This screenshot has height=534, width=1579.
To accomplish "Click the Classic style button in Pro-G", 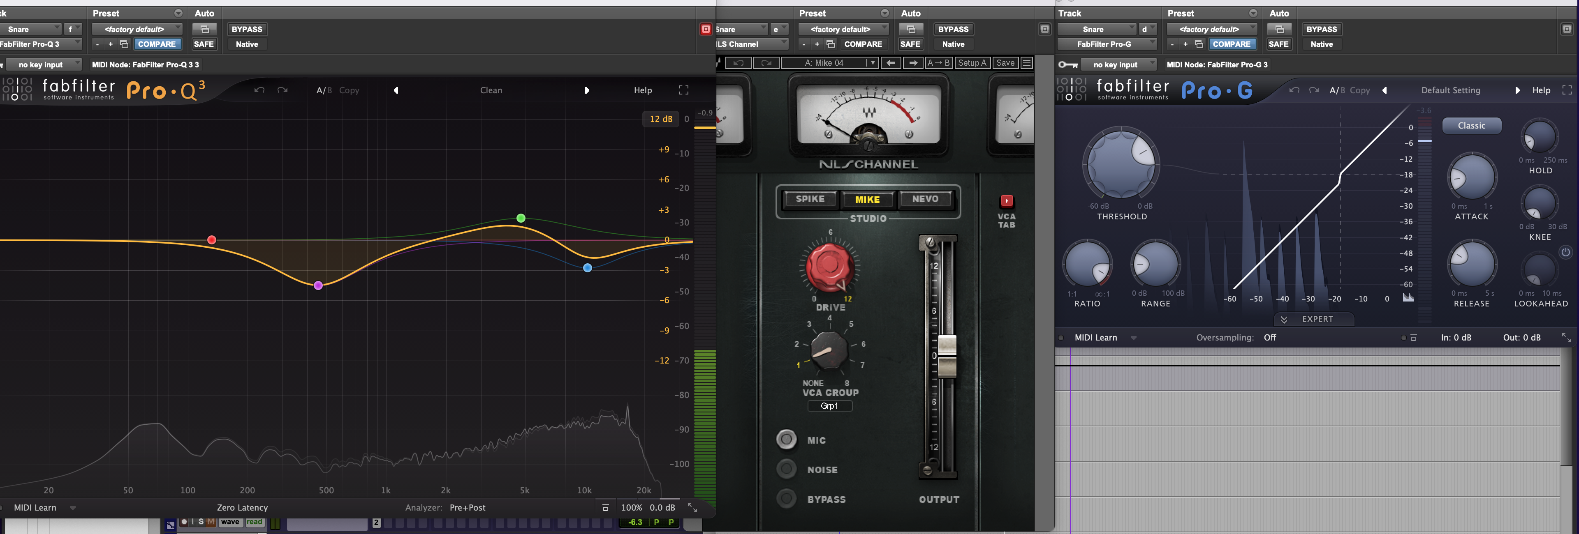I will point(1471,126).
